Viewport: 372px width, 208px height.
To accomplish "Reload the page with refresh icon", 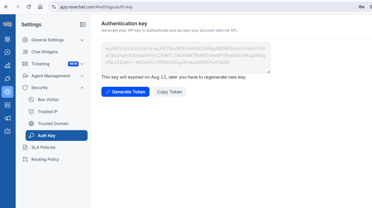I will tap(29, 7).
